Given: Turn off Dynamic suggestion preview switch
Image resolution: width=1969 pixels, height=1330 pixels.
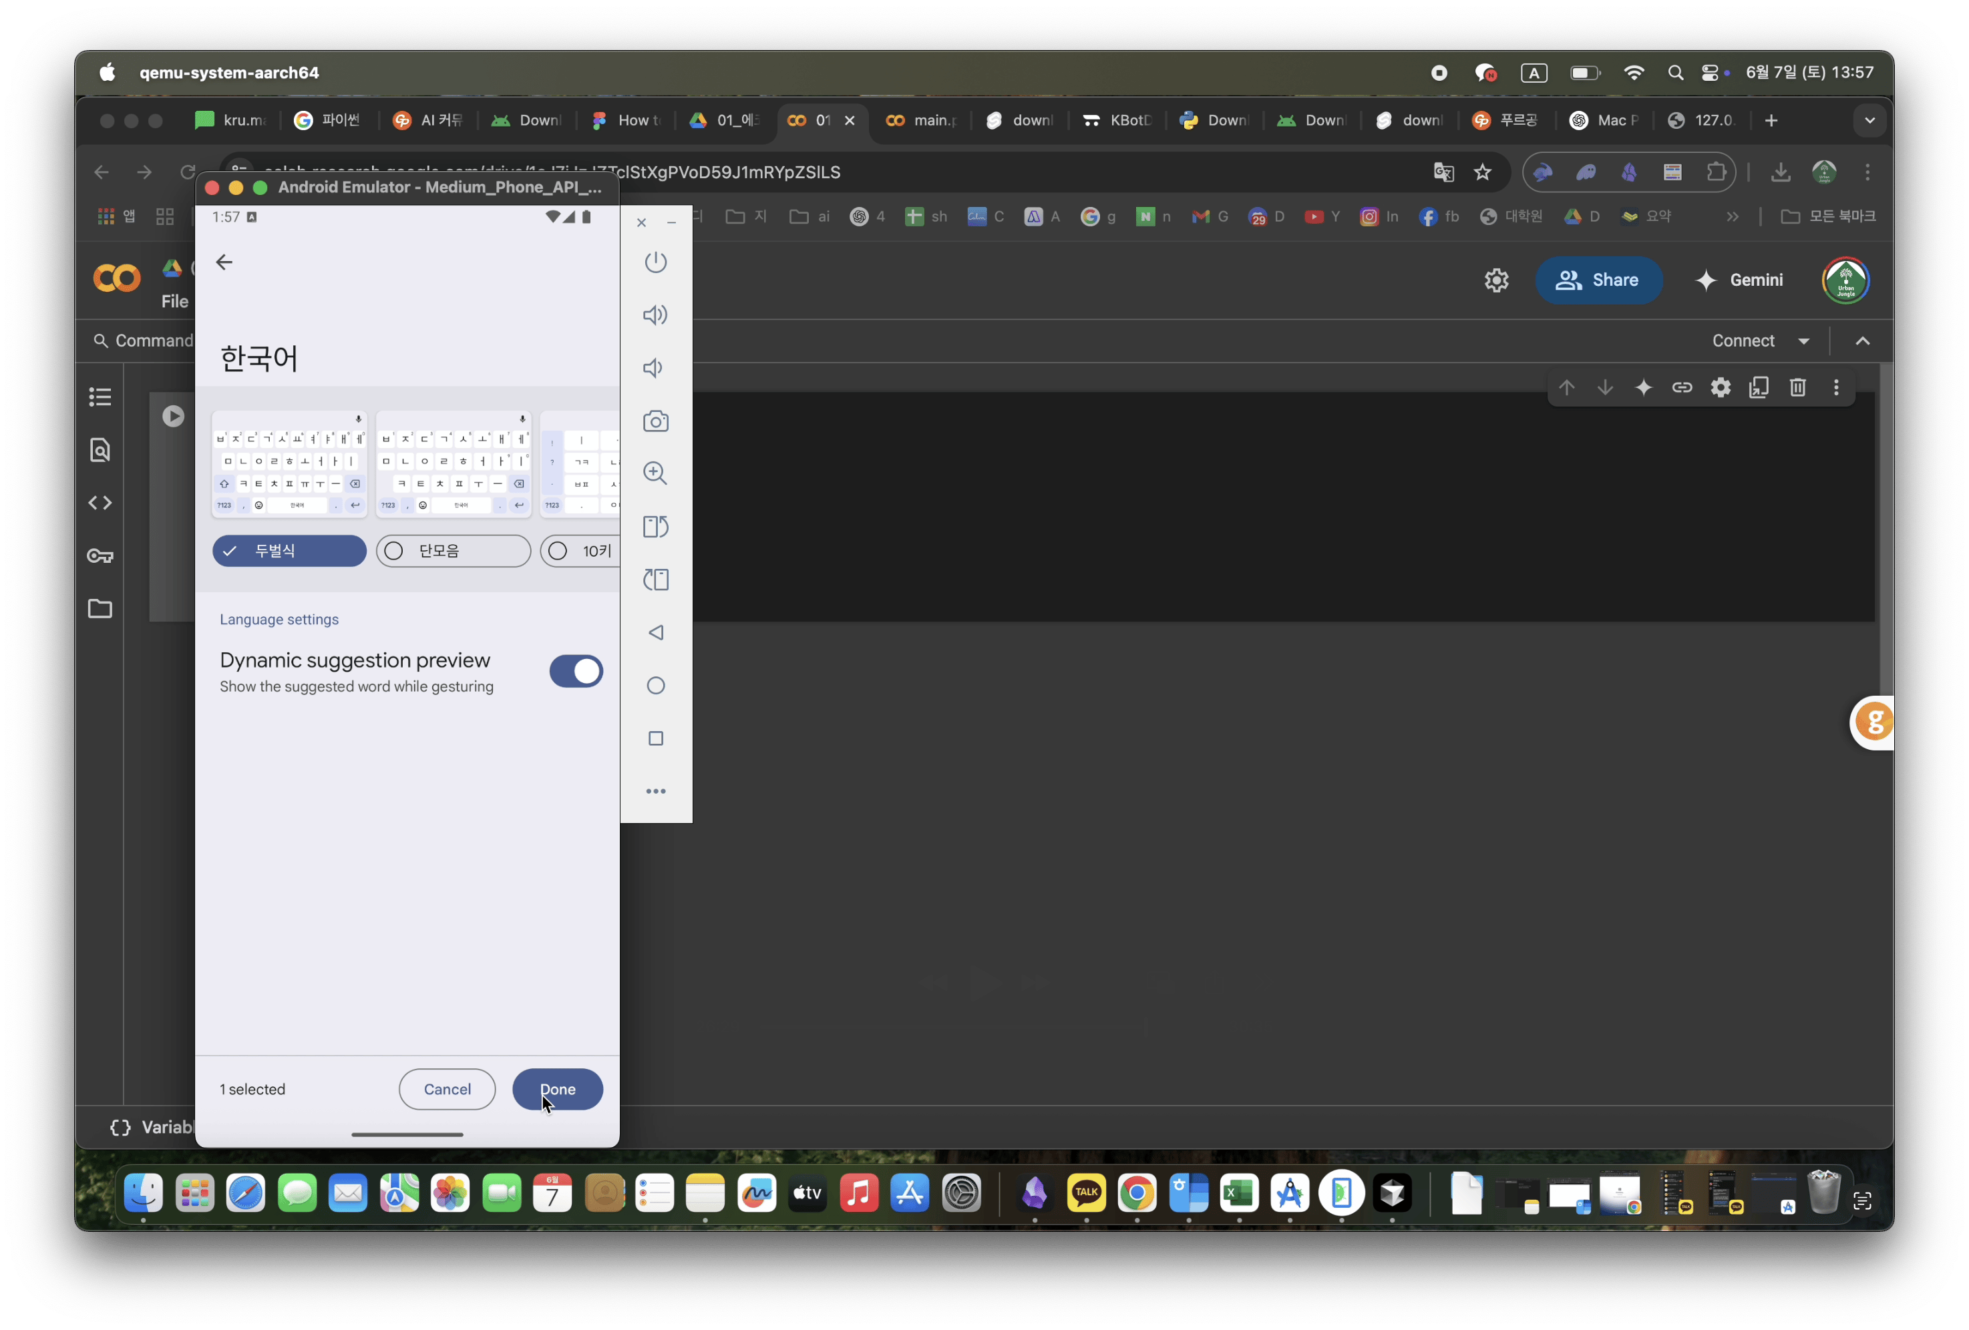Looking at the screenshot, I should coord(575,671).
